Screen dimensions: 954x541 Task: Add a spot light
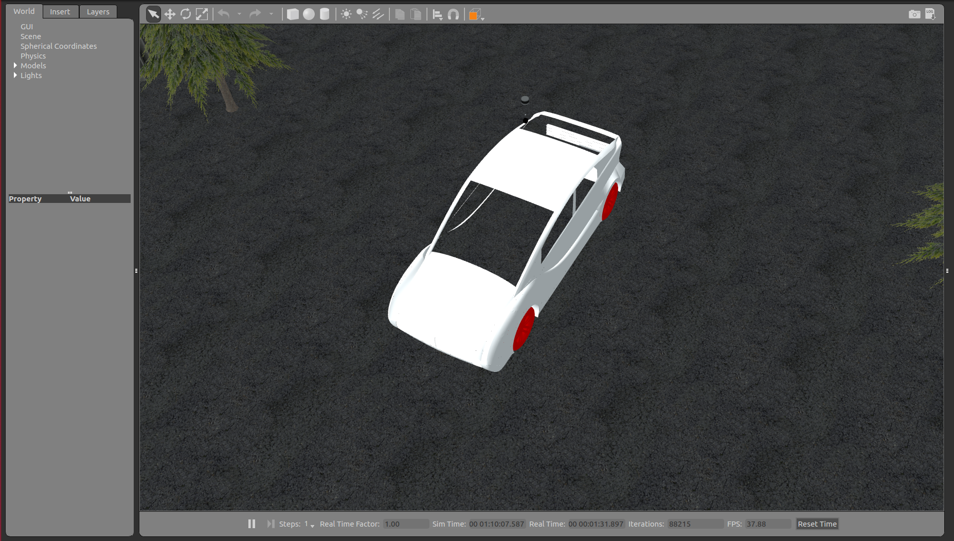pyautogui.click(x=362, y=14)
